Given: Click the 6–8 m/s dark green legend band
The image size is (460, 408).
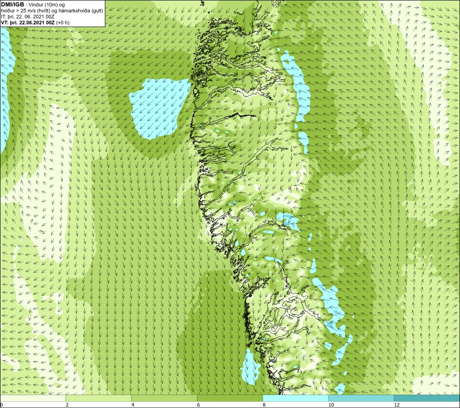Looking at the screenshot, I should pos(230,398).
